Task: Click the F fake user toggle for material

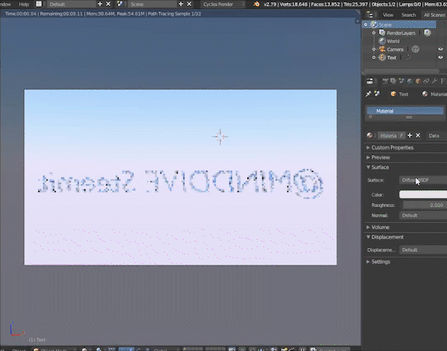Action: click(x=401, y=135)
